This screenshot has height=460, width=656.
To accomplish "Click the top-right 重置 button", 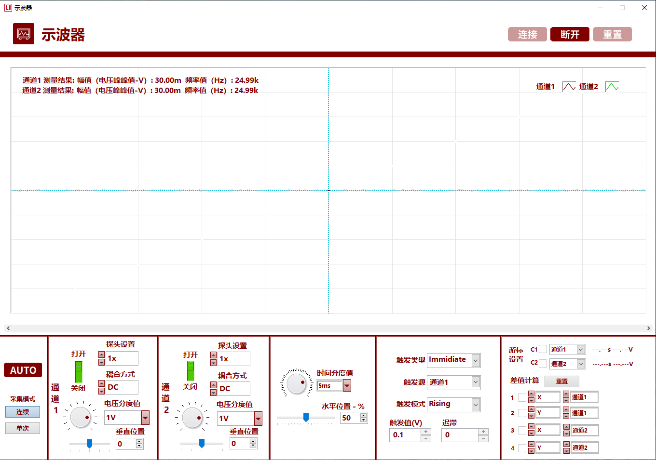I will pyautogui.click(x=612, y=34).
